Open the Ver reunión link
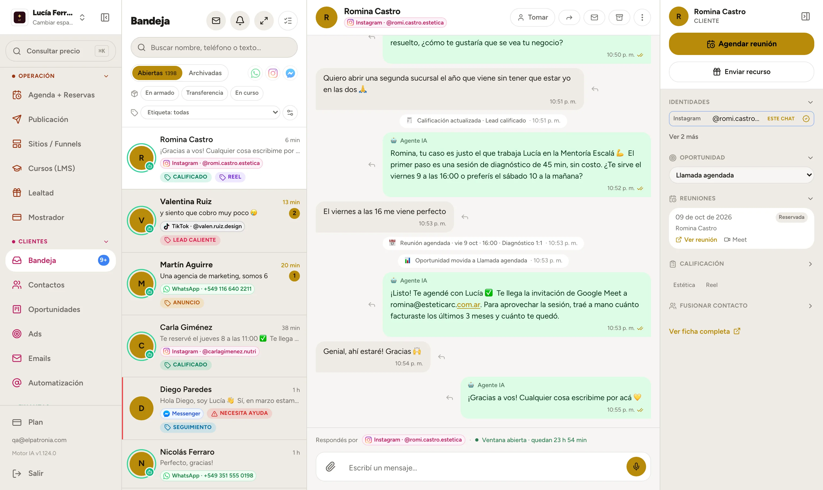 coord(696,240)
